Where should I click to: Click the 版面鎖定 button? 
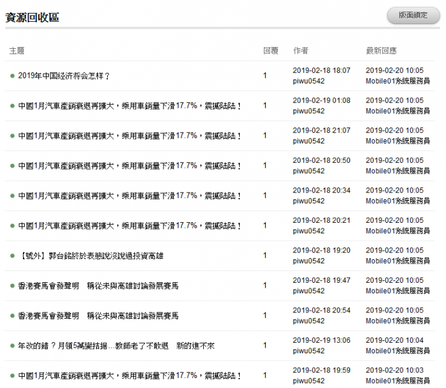pos(413,15)
